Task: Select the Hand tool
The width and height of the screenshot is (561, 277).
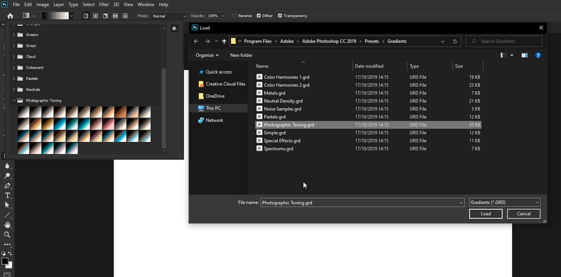Action: pos(7,224)
